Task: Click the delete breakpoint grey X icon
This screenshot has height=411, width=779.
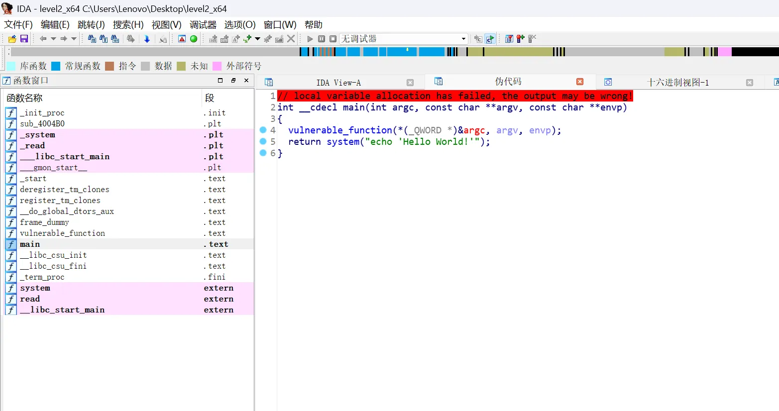Action: pyautogui.click(x=532, y=39)
